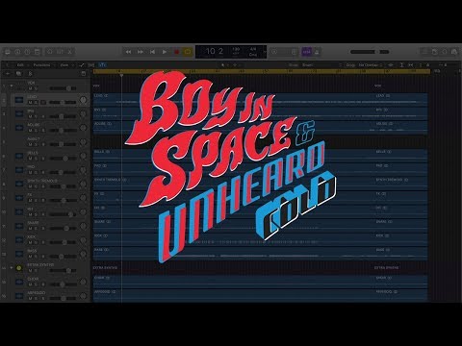Mute the PAD track
The width and height of the screenshot is (462, 346).
coord(31,173)
